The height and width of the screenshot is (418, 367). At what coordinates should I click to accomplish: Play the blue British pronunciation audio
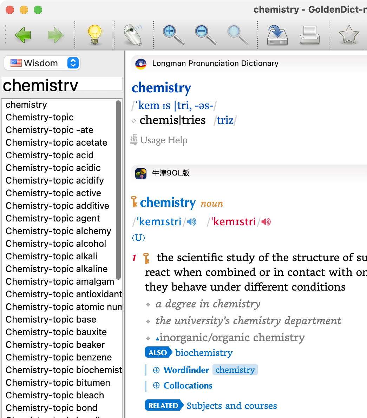(191, 222)
